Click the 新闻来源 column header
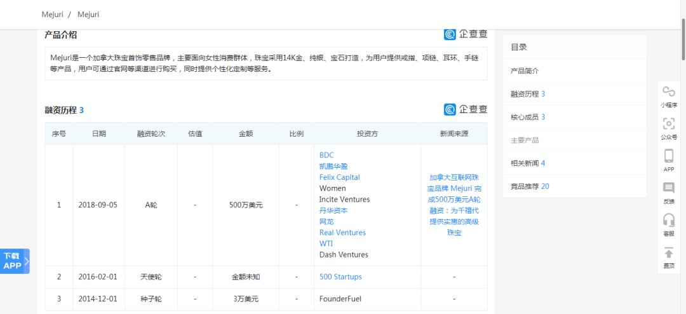 454,133
